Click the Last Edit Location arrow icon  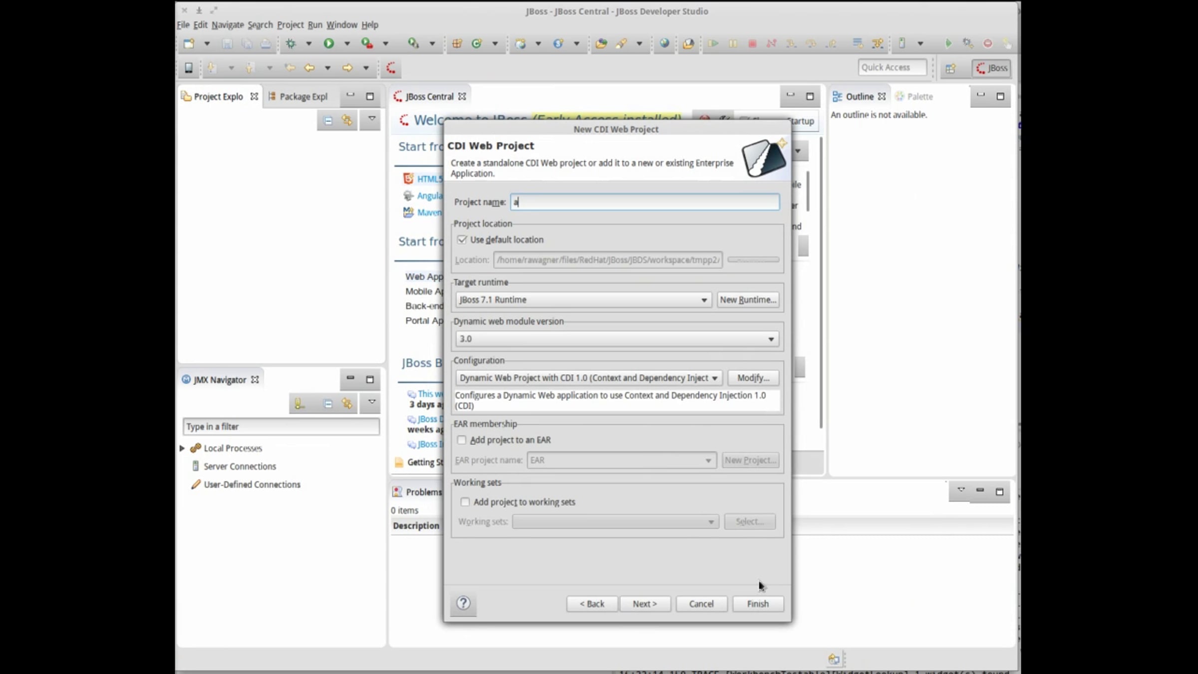[x=290, y=68]
